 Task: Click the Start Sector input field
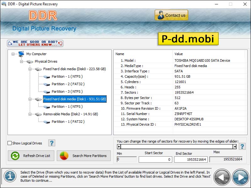[x=156, y=159]
